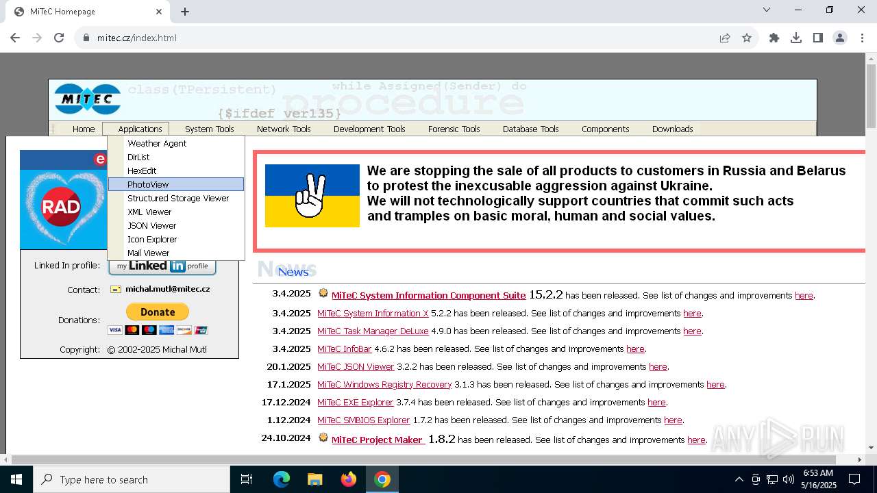The image size is (877, 493).
Task: Select Weather Agent from Applications menu
Action: point(176,143)
